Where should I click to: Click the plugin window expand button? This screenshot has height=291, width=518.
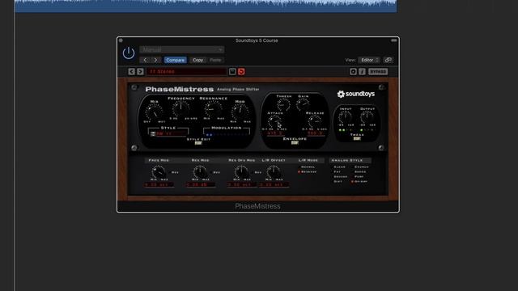(x=394, y=40)
